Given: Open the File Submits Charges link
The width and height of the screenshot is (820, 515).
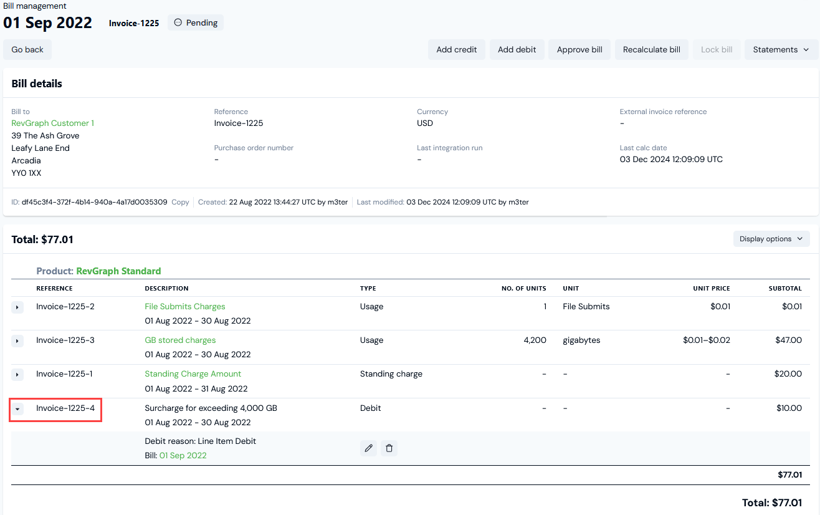Looking at the screenshot, I should [x=185, y=307].
